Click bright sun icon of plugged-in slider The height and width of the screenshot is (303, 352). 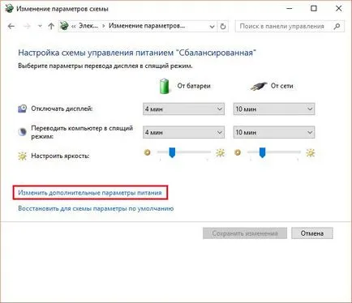click(311, 153)
